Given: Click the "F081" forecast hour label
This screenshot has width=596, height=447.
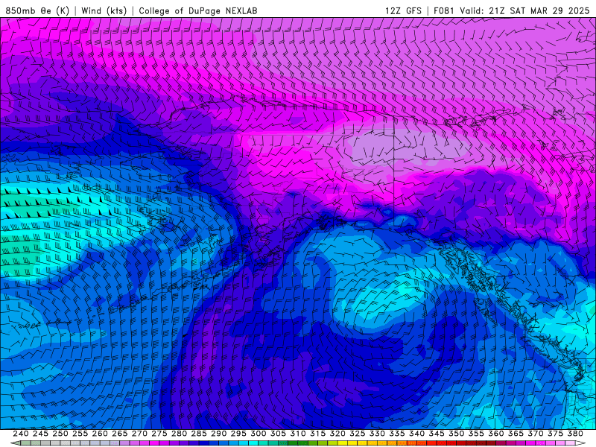Looking at the screenshot, I should tap(444, 10).
